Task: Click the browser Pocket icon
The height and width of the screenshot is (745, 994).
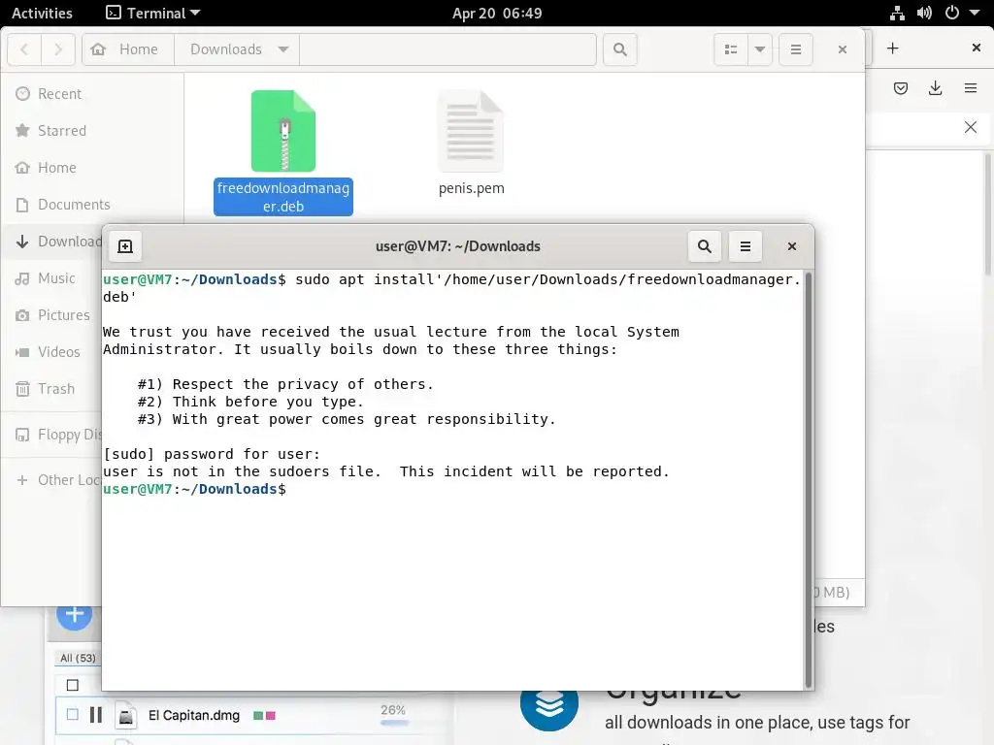Action: [900, 88]
